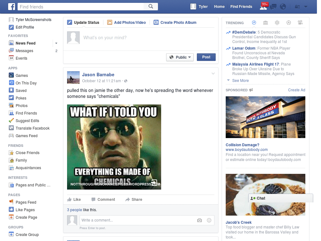Attach photo via comment camera icon
This screenshot has width=321, height=241.
click(x=199, y=220)
